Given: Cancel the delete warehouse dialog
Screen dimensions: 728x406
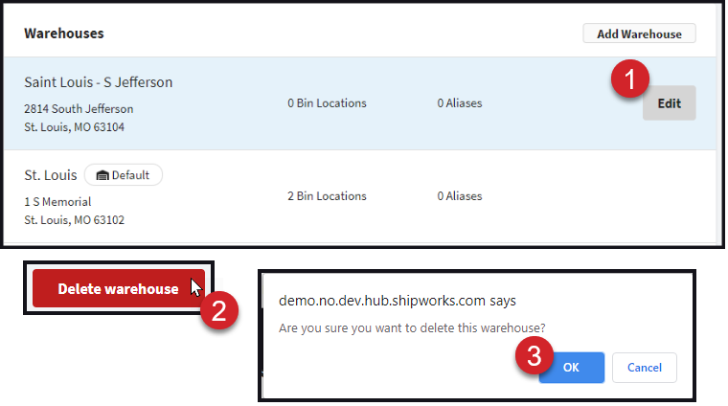Looking at the screenshot, I should [x=644, y=368].
